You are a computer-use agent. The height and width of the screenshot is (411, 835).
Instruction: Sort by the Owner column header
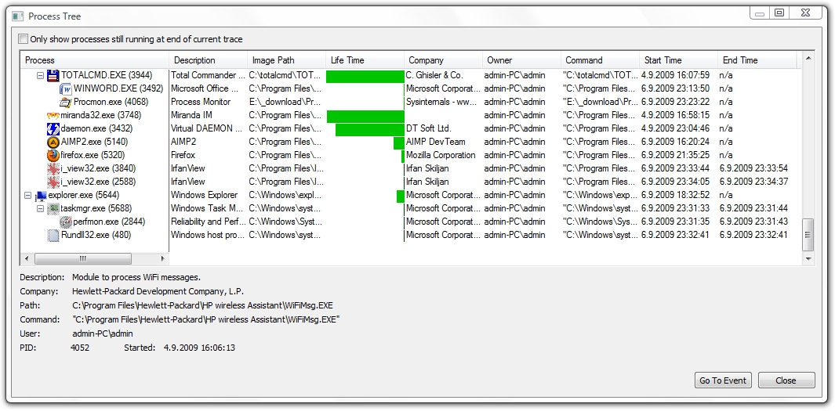pos(521,60)
